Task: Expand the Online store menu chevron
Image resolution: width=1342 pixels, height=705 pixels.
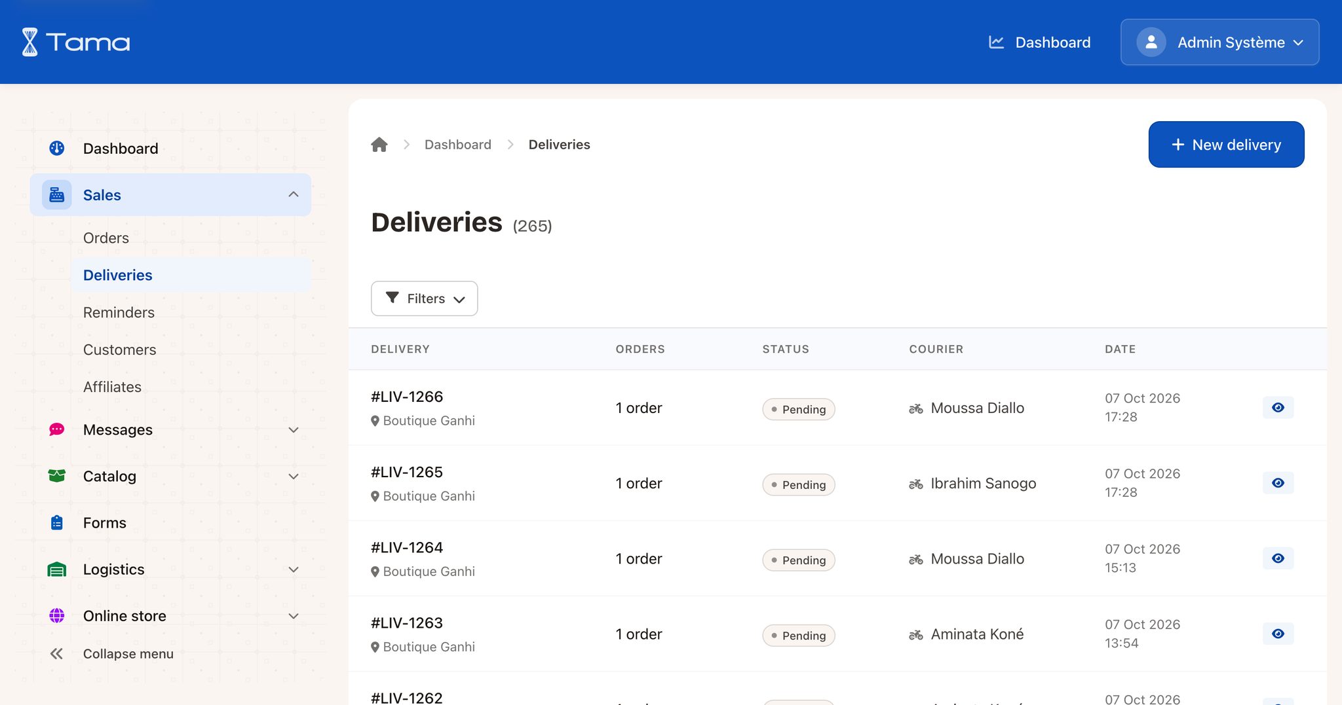Action: tap(294, 616)
